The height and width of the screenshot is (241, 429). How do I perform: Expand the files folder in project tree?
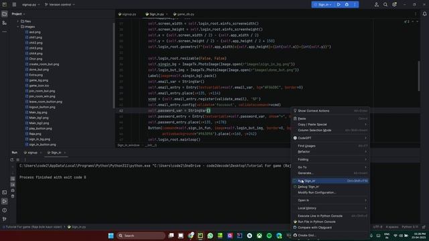tap(18, 21)
